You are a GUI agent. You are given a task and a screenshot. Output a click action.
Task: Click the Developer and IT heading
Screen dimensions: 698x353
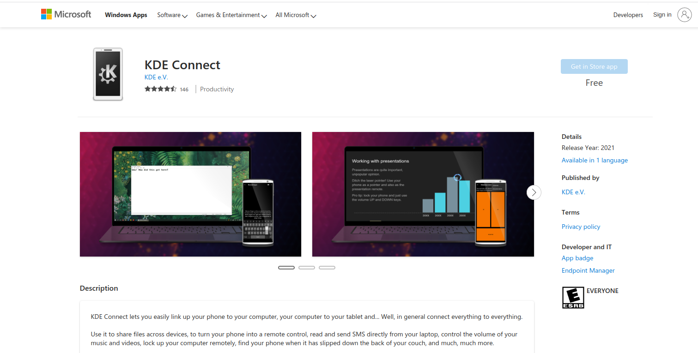(x=587, y=247)
